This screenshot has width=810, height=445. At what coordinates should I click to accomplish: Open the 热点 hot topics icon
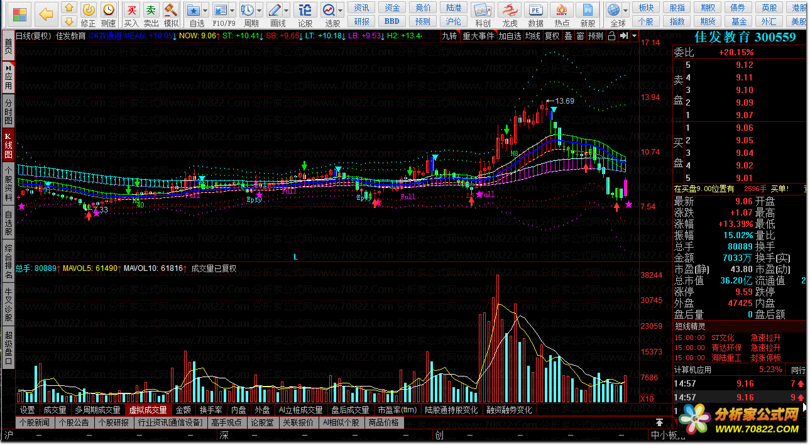[x=562, y=10]
